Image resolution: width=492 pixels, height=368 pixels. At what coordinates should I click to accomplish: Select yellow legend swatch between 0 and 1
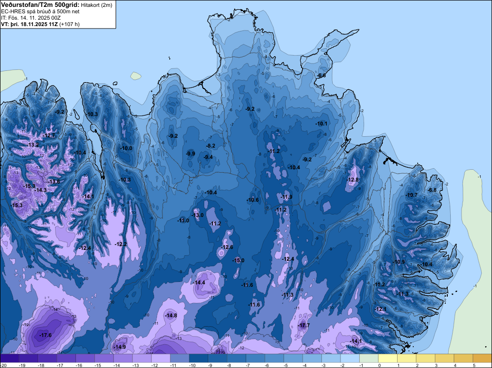tap(388, 359)
